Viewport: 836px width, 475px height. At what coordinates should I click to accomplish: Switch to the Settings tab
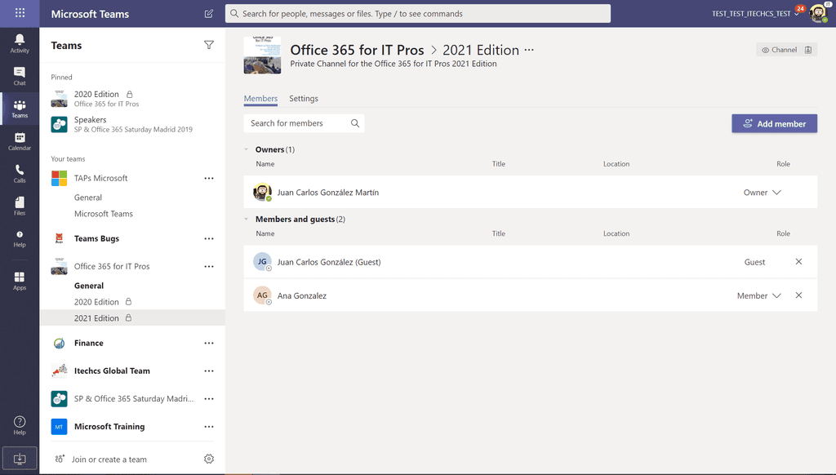tap(304, 99)
